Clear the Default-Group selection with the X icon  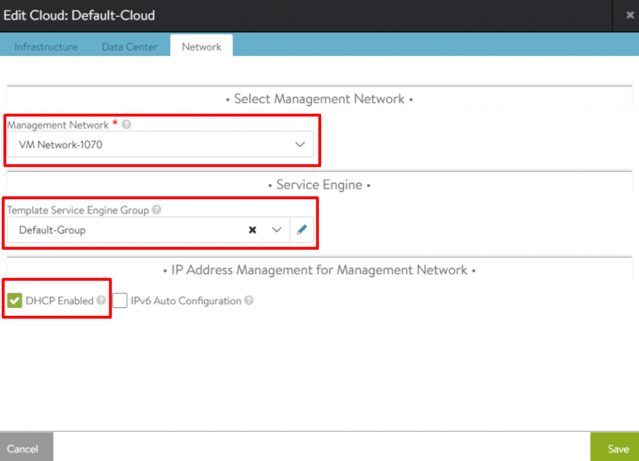[x=252, y=230]
